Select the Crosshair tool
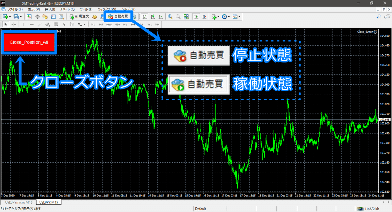 pos(14,24)
